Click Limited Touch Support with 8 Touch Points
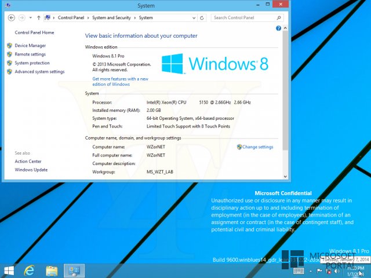This screenshot has height=278, width=371. click(x=188, y=126)
